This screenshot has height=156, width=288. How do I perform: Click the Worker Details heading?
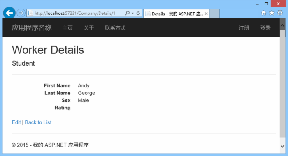click(48, 50)
